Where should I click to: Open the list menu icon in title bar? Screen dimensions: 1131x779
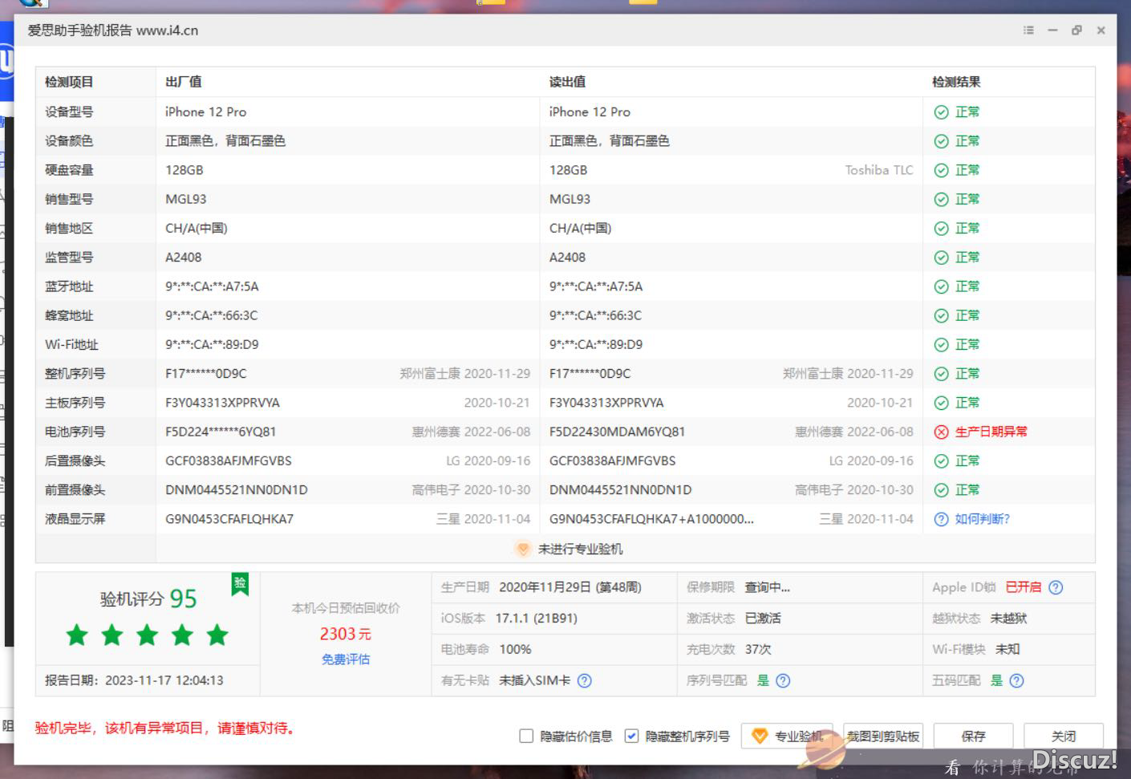click(1028, 30)
